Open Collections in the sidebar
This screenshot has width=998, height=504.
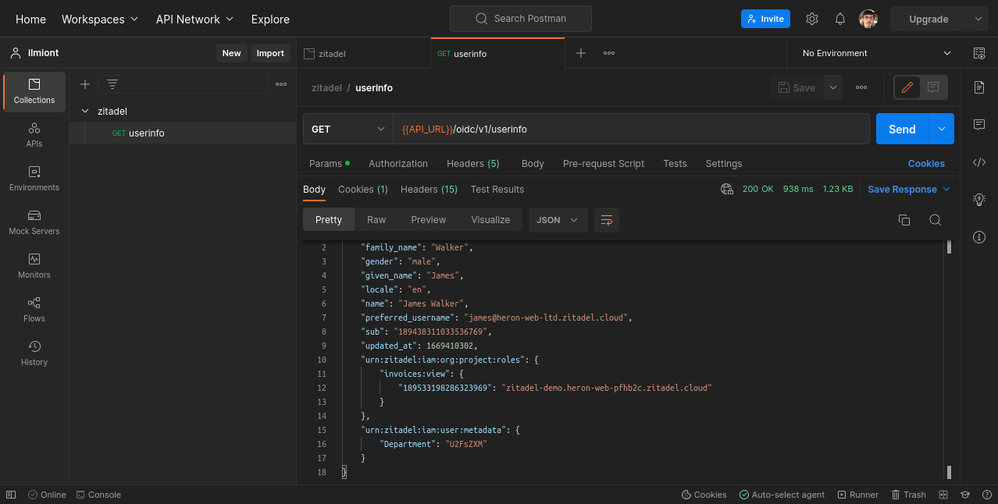click(x=34, y=91)
